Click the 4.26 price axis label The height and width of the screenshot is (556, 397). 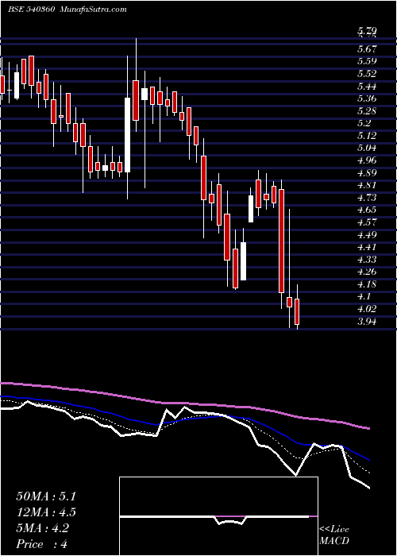367,272
